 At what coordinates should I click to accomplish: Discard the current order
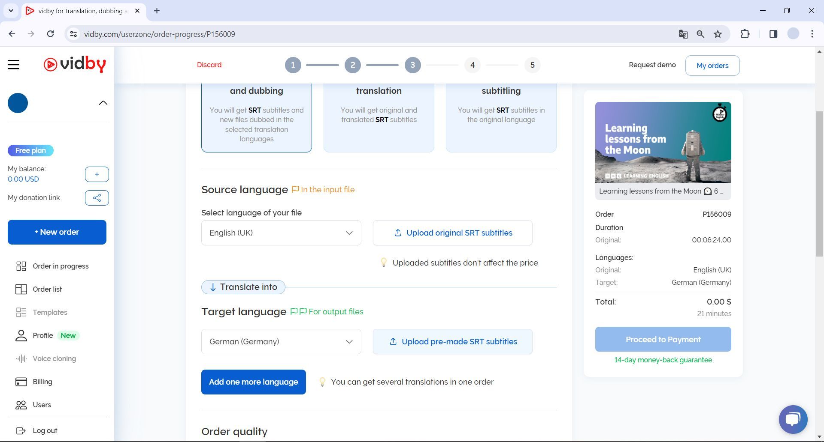pyautogui.click(x=209, y=65)
